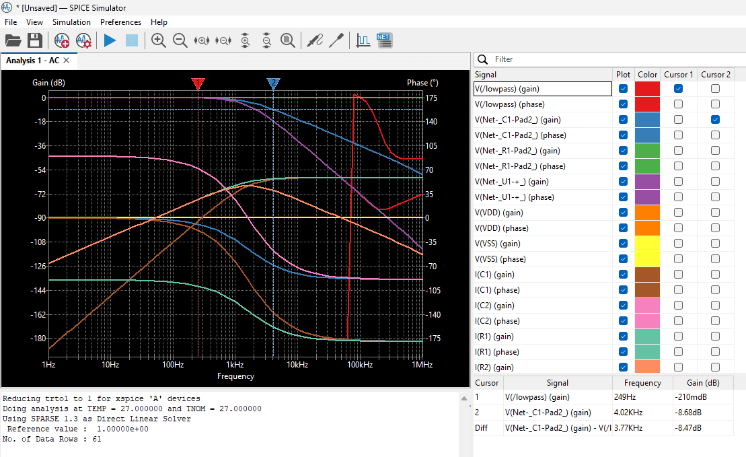Select the I(R1) (phase) signal row

tap(543, 352)
